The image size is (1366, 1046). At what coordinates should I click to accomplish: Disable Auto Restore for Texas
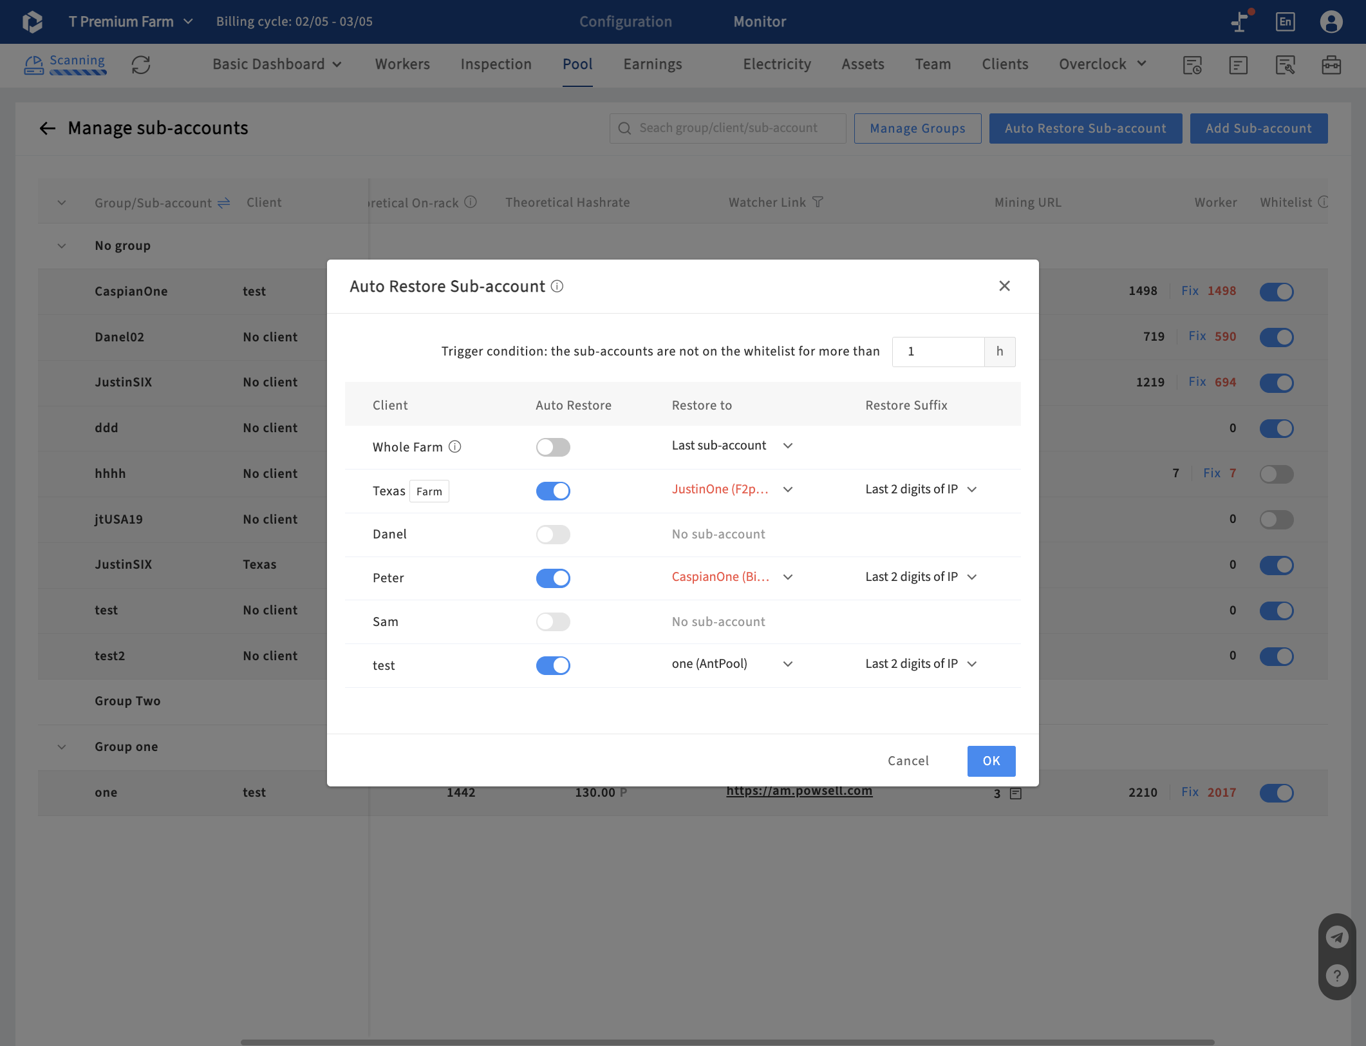[553, 491]
